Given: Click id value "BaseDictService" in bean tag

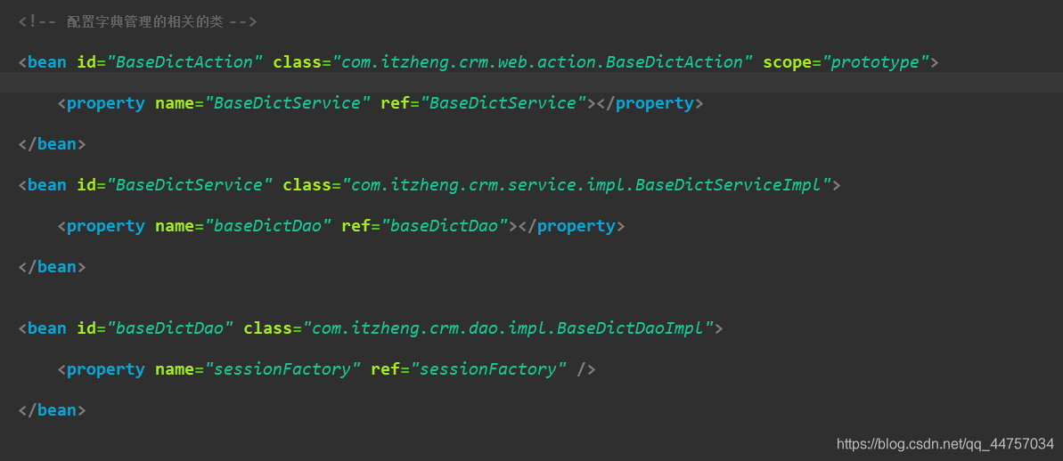Looking at the screenshot, I should tap(189, 185).
